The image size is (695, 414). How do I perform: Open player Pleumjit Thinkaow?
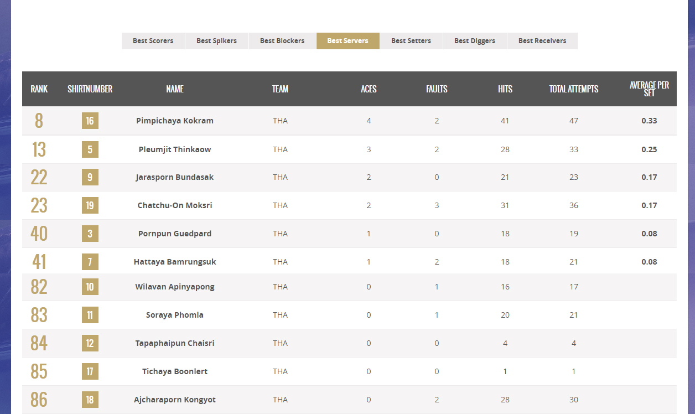point(175,149)
